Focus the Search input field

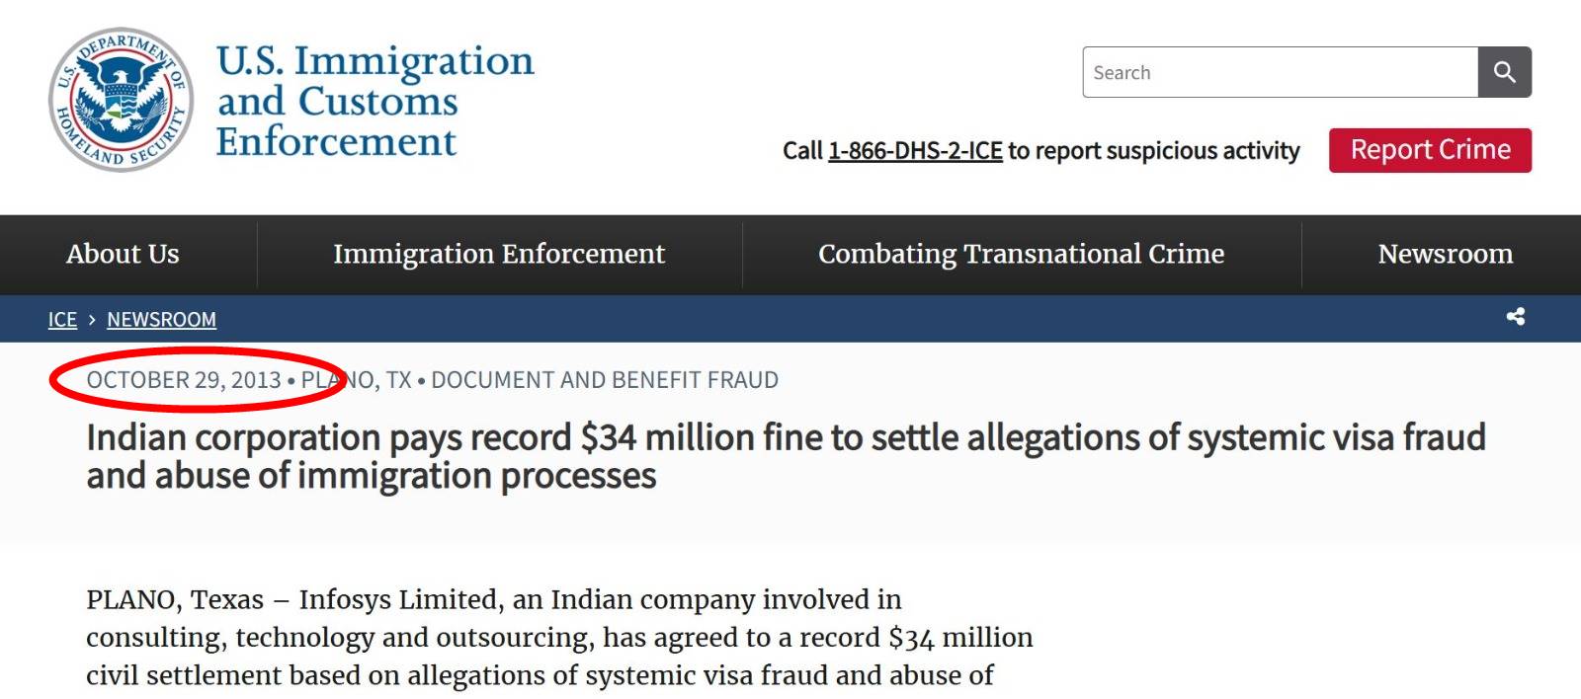(x=1280, y=72)
